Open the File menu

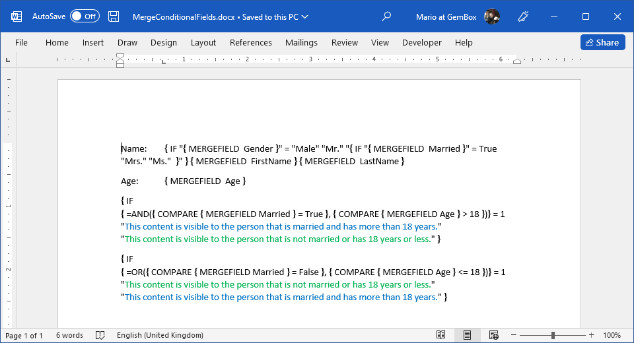click(x=21, y=42)
